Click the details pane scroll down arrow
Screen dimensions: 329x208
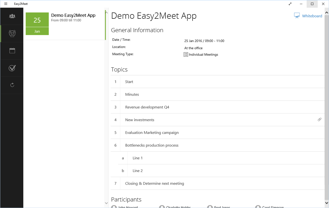pyautogui.click(x=327, y=203)
